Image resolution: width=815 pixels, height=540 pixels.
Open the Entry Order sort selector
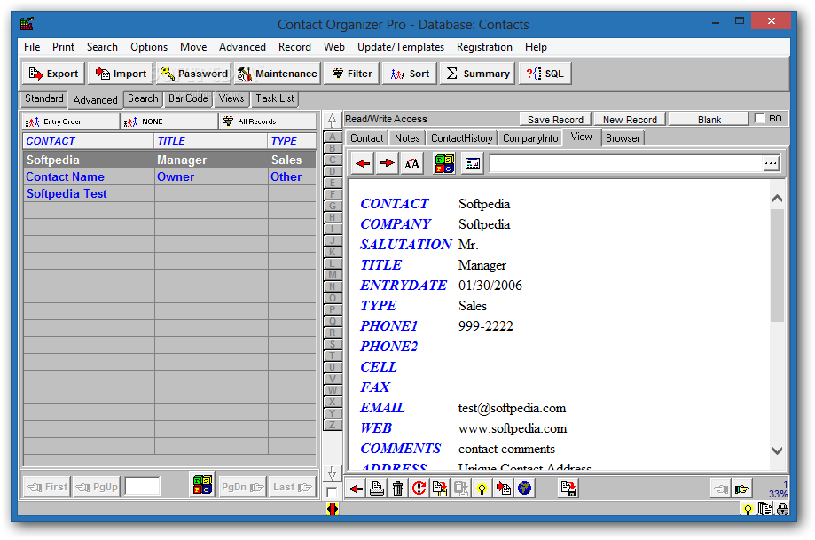coord(71,121)
